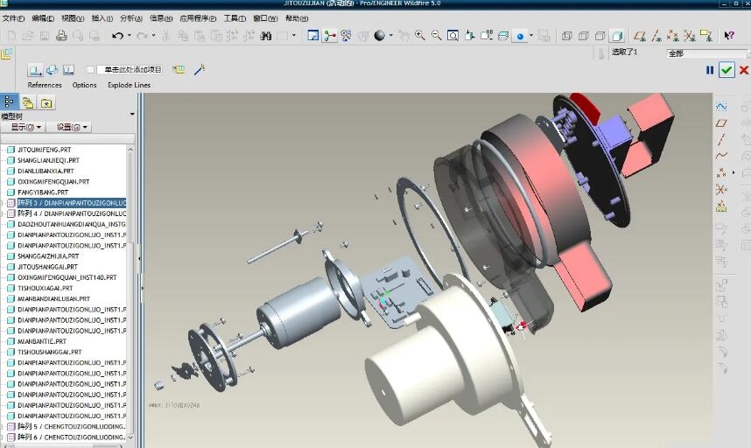This screenshot has width=751, height=448.
Task: Expand the 阵列 6 CHENGTOUZIGONLUODING node
Action: [4, 437]
